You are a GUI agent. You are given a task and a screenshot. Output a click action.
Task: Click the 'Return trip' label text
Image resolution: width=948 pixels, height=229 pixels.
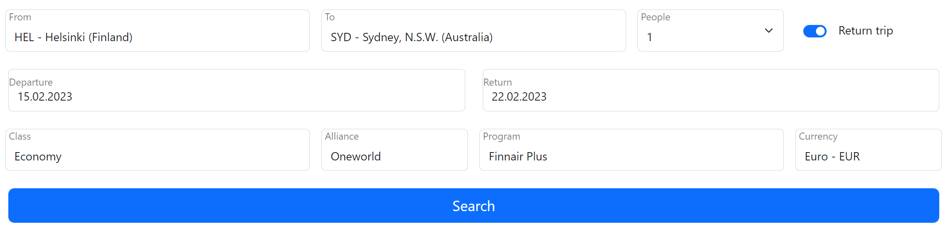tap(866, 31)
